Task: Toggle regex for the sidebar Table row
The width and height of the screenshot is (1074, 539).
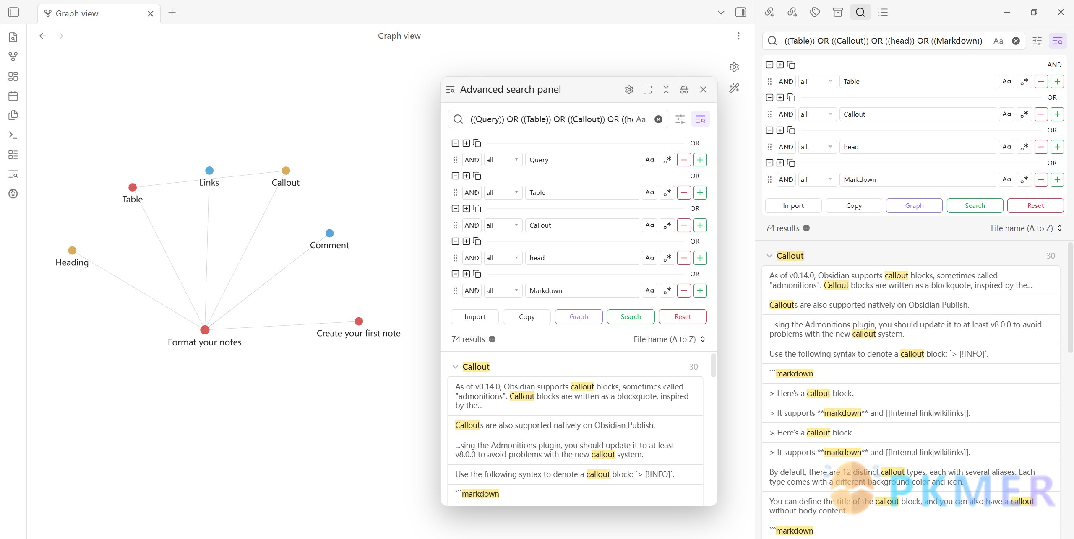Action: (1024, 81)
